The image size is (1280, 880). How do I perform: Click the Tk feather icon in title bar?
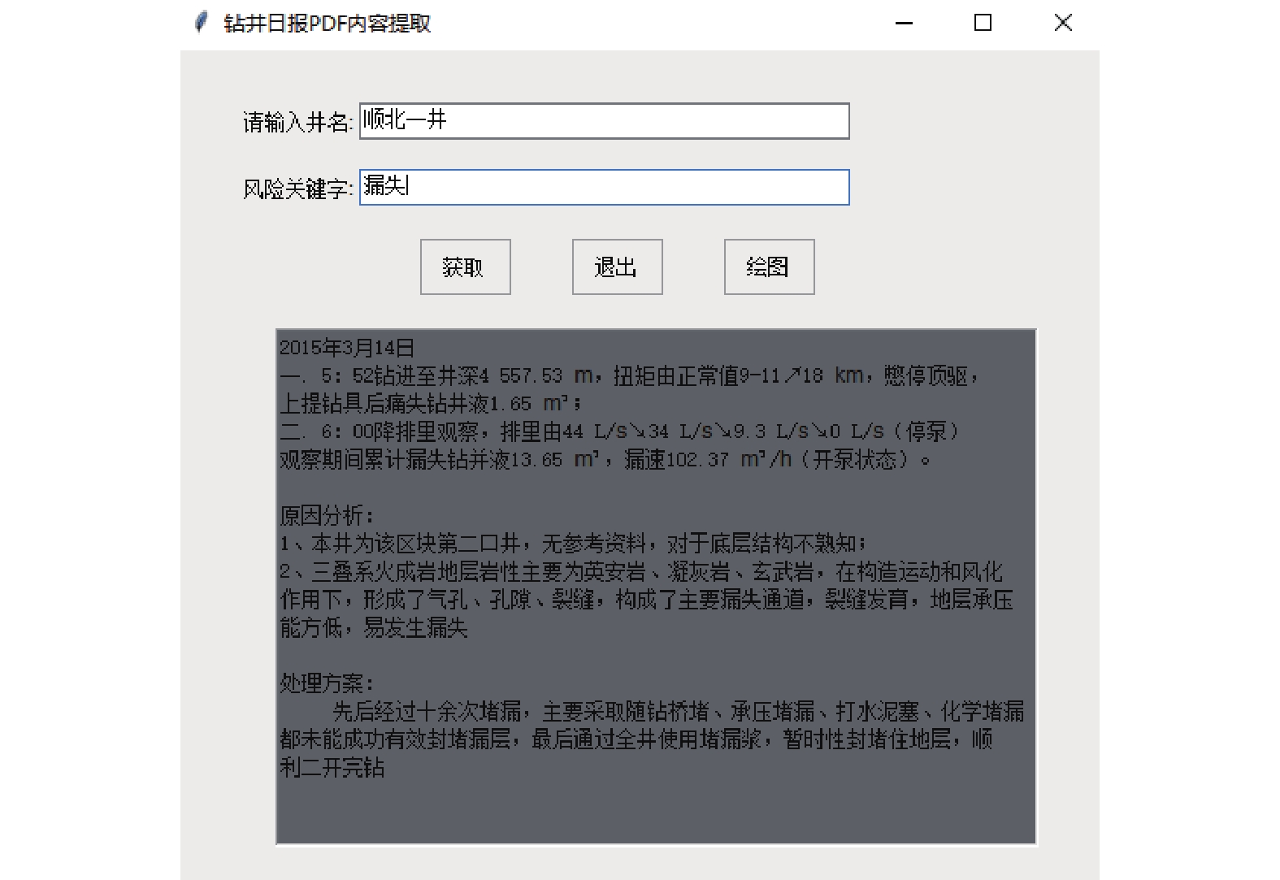coord(202,23)
